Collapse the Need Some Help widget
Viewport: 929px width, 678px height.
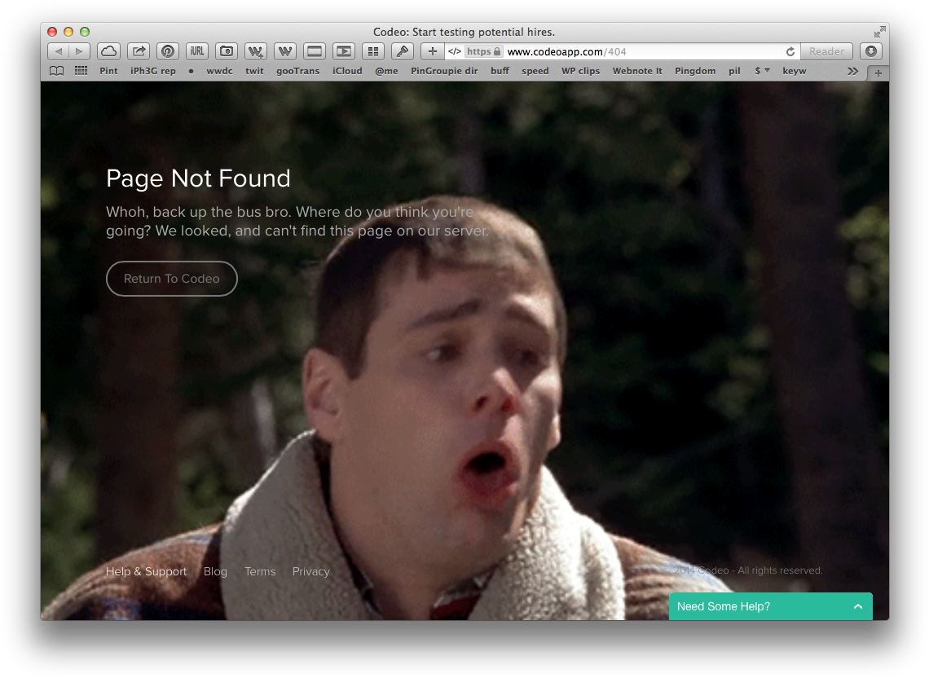tap(857, 606)
